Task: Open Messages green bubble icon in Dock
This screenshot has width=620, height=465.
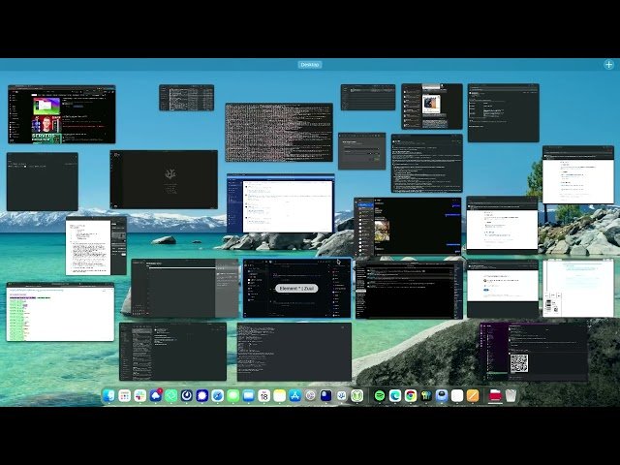Action: click(x=233, y=395)
